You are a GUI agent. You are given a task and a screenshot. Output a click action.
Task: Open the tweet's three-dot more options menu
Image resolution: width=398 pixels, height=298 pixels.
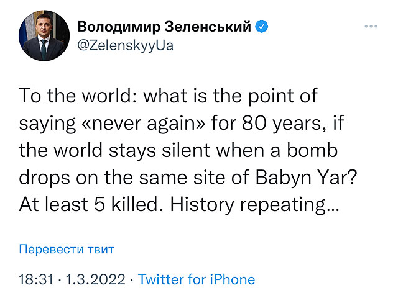pyautogui.click(x=371, y=26)
